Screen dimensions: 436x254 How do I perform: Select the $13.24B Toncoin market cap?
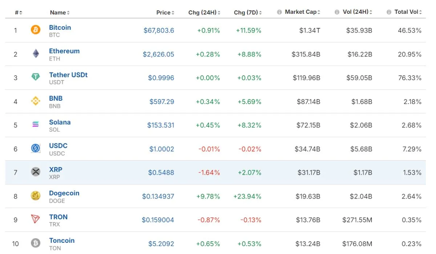tap(308, 244)
